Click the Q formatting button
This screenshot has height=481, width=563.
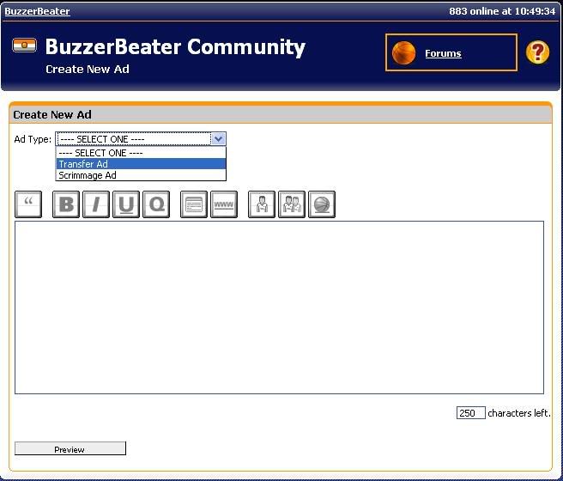156,204
